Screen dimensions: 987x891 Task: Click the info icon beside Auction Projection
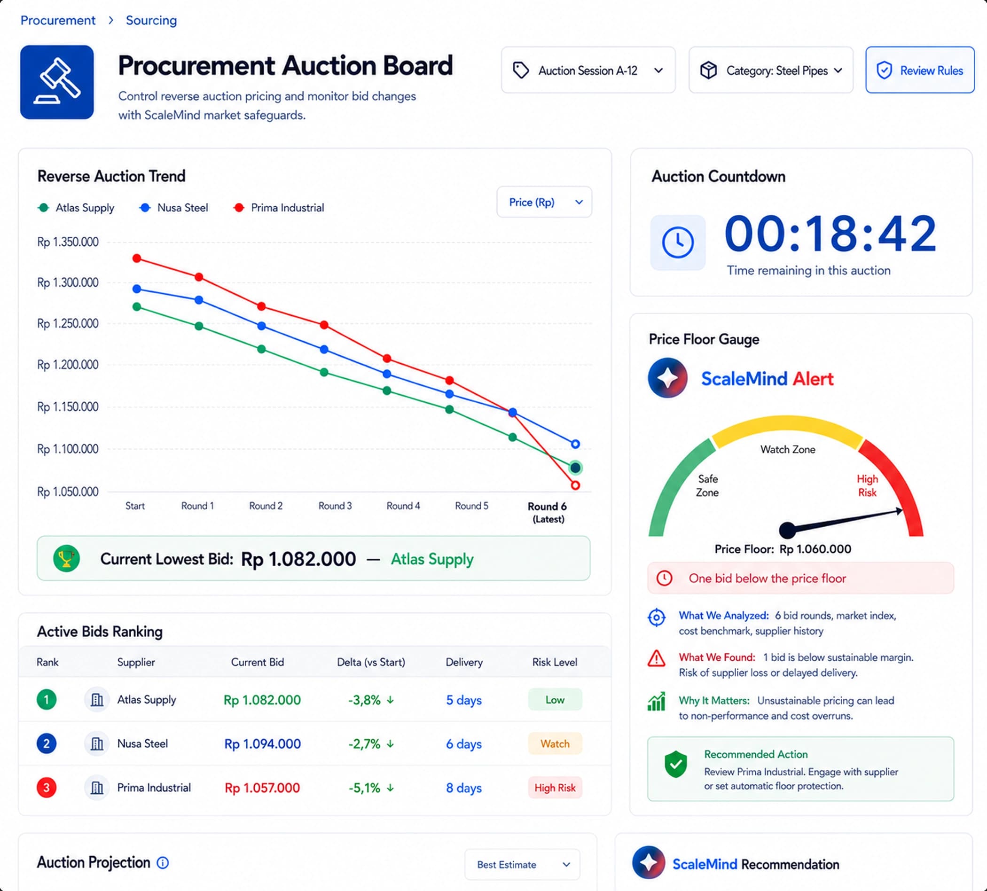(x=163, y=863)
